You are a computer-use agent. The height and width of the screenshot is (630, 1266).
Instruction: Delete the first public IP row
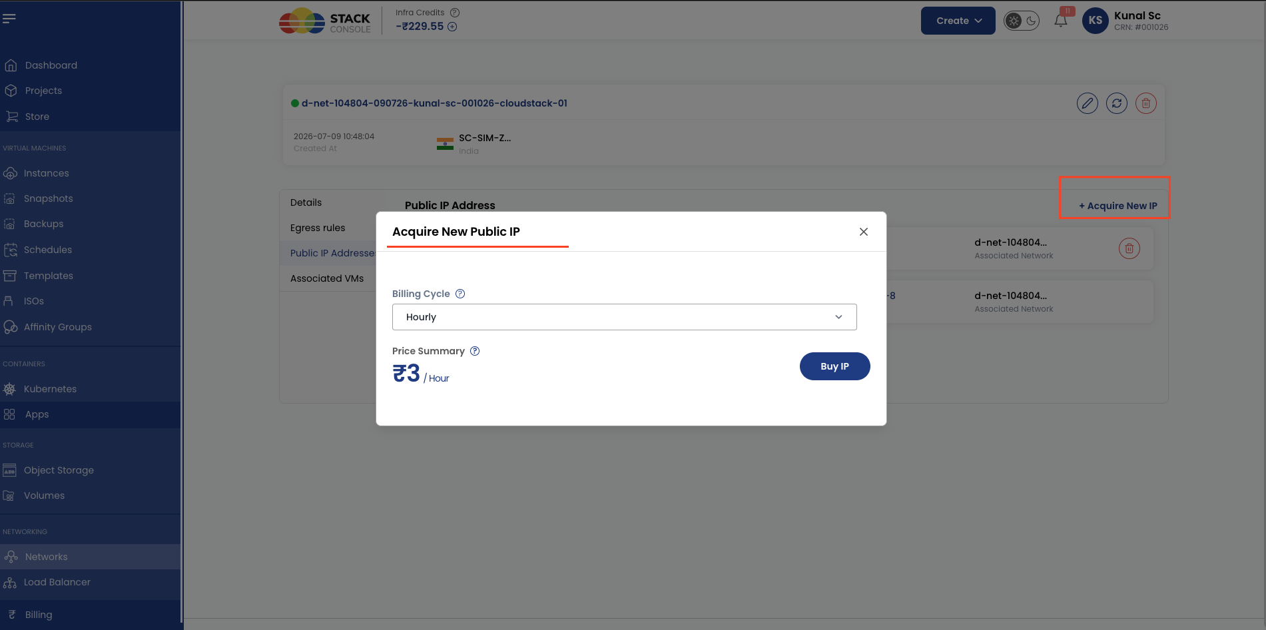[1129, 248]
